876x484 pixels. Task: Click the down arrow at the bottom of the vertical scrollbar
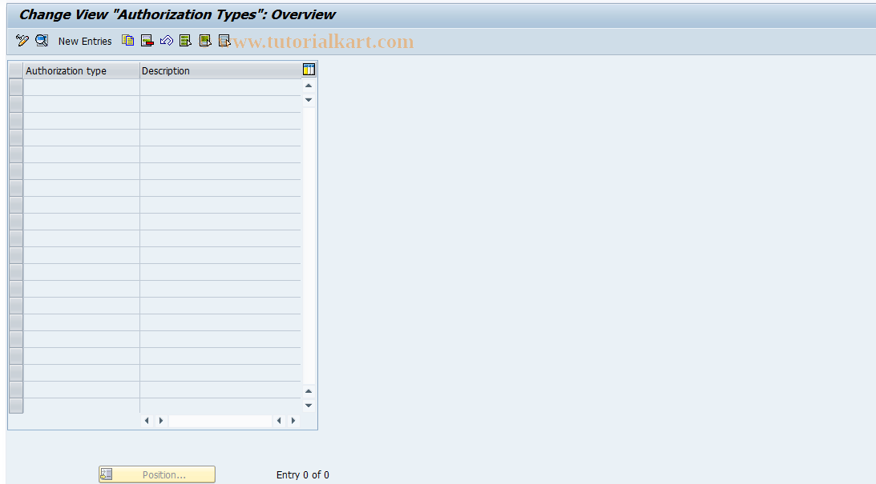tap(309, 406)
